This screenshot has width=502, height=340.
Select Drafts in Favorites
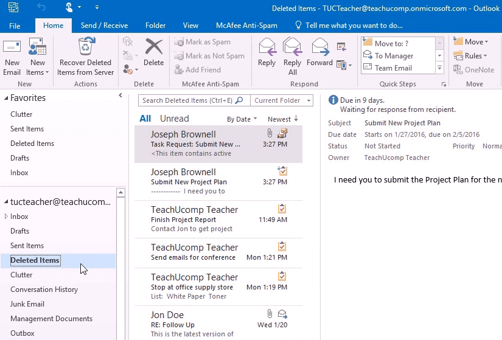pos(19,158)
